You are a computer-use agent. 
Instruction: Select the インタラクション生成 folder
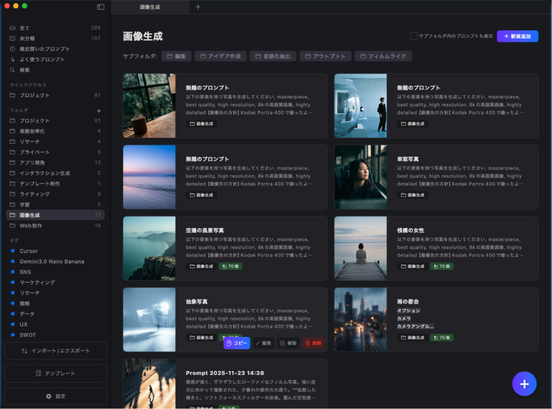55,173
